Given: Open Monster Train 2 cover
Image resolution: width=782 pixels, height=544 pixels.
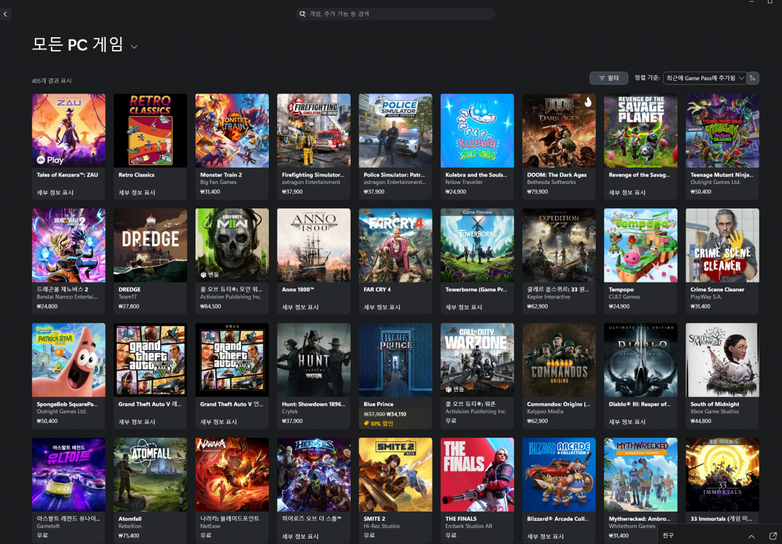Looking at the screenshot, I should [232, 130].
